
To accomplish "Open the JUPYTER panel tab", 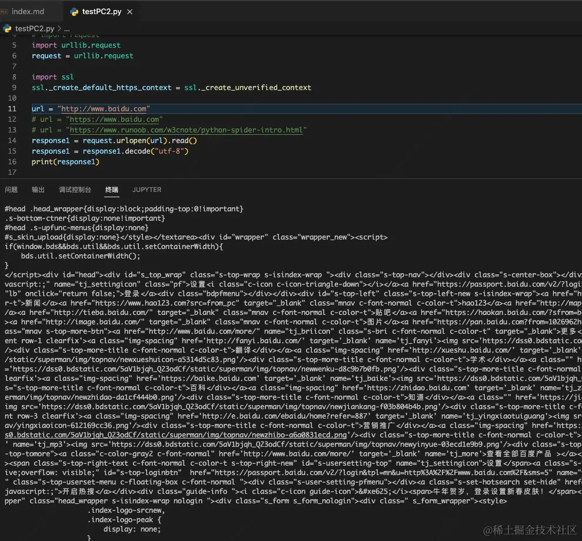I will 147,190.
